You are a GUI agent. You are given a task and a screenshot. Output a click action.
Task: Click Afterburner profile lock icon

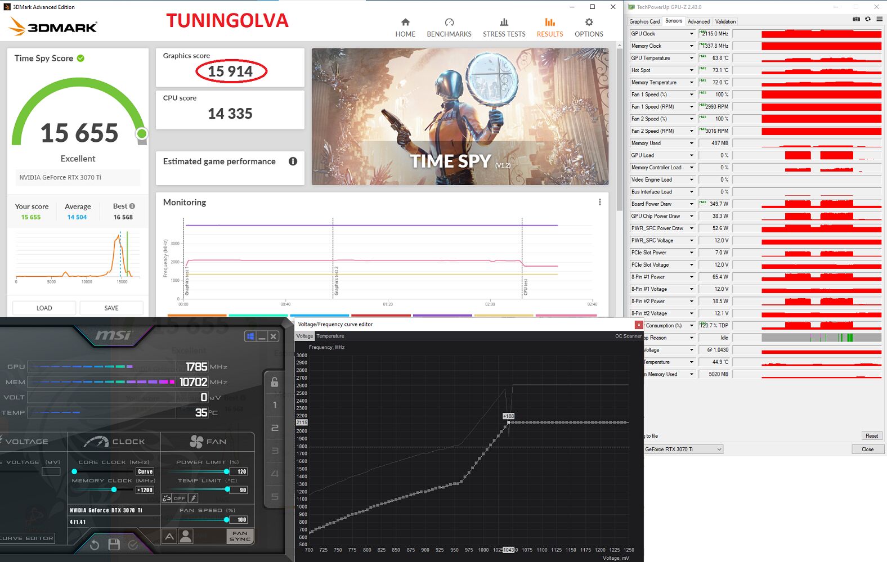[275, 382]
